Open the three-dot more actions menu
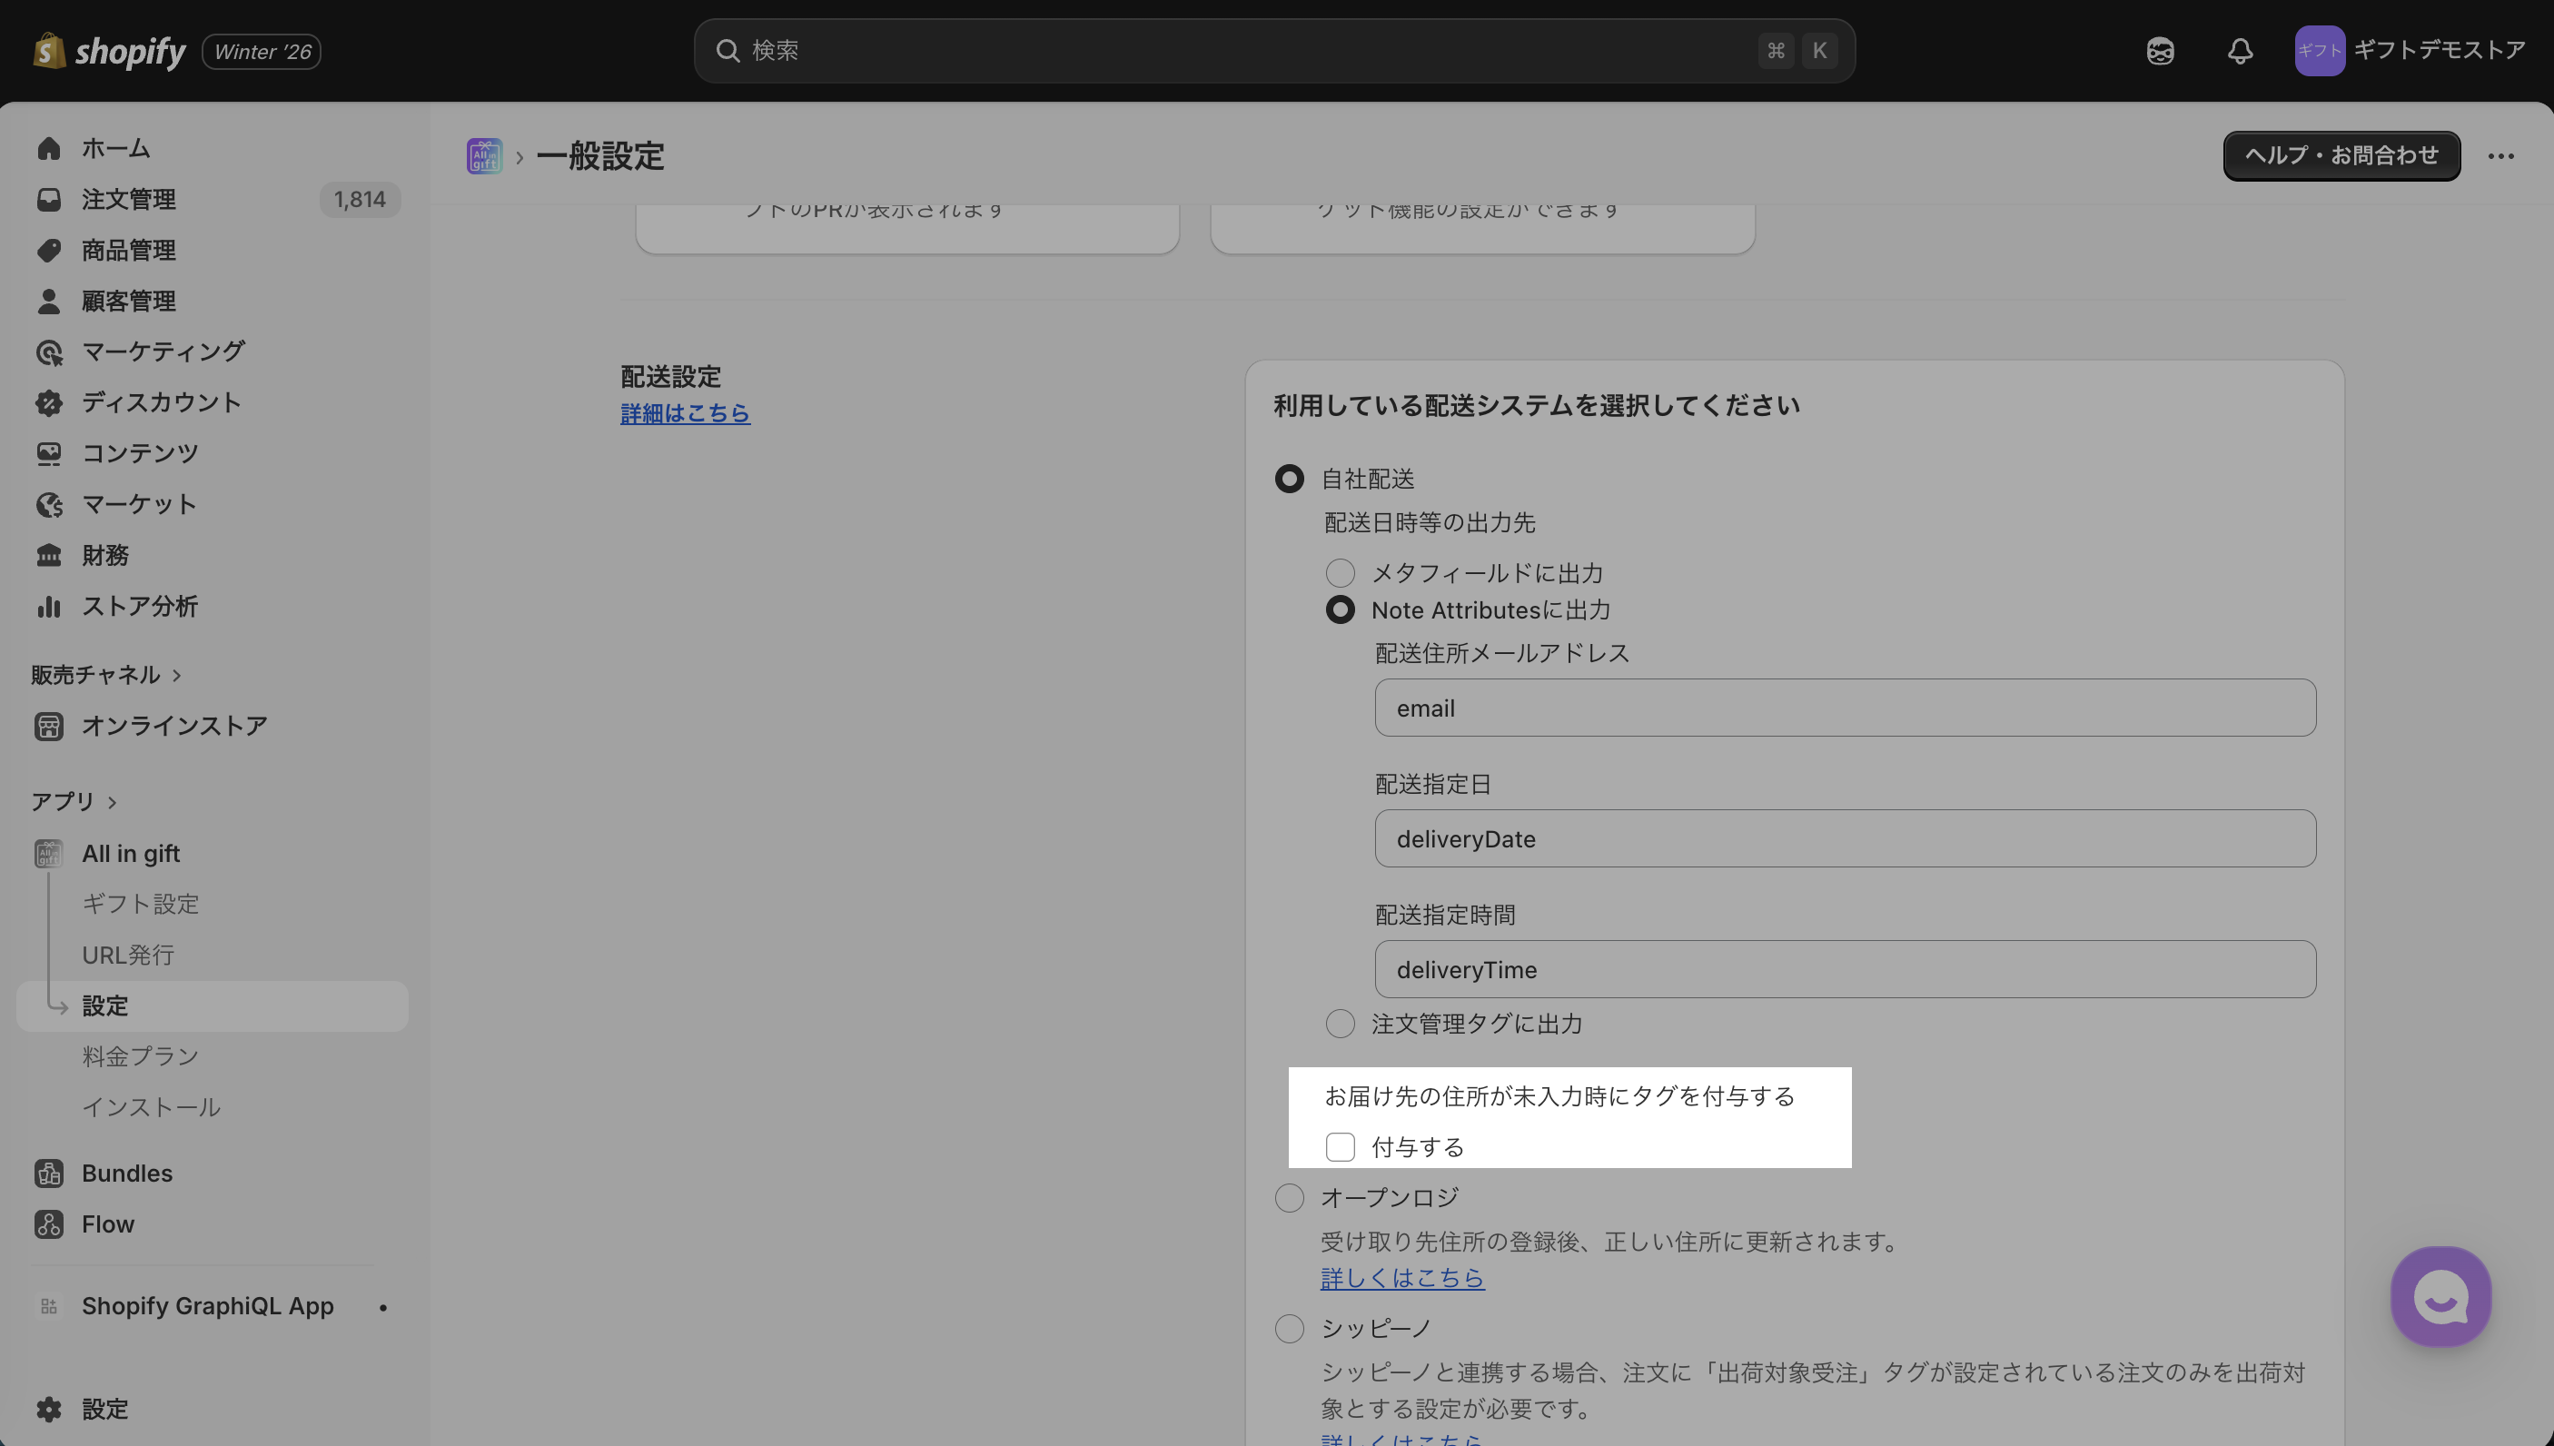Viewport: 2554px width, 1446px height. 2500,156
